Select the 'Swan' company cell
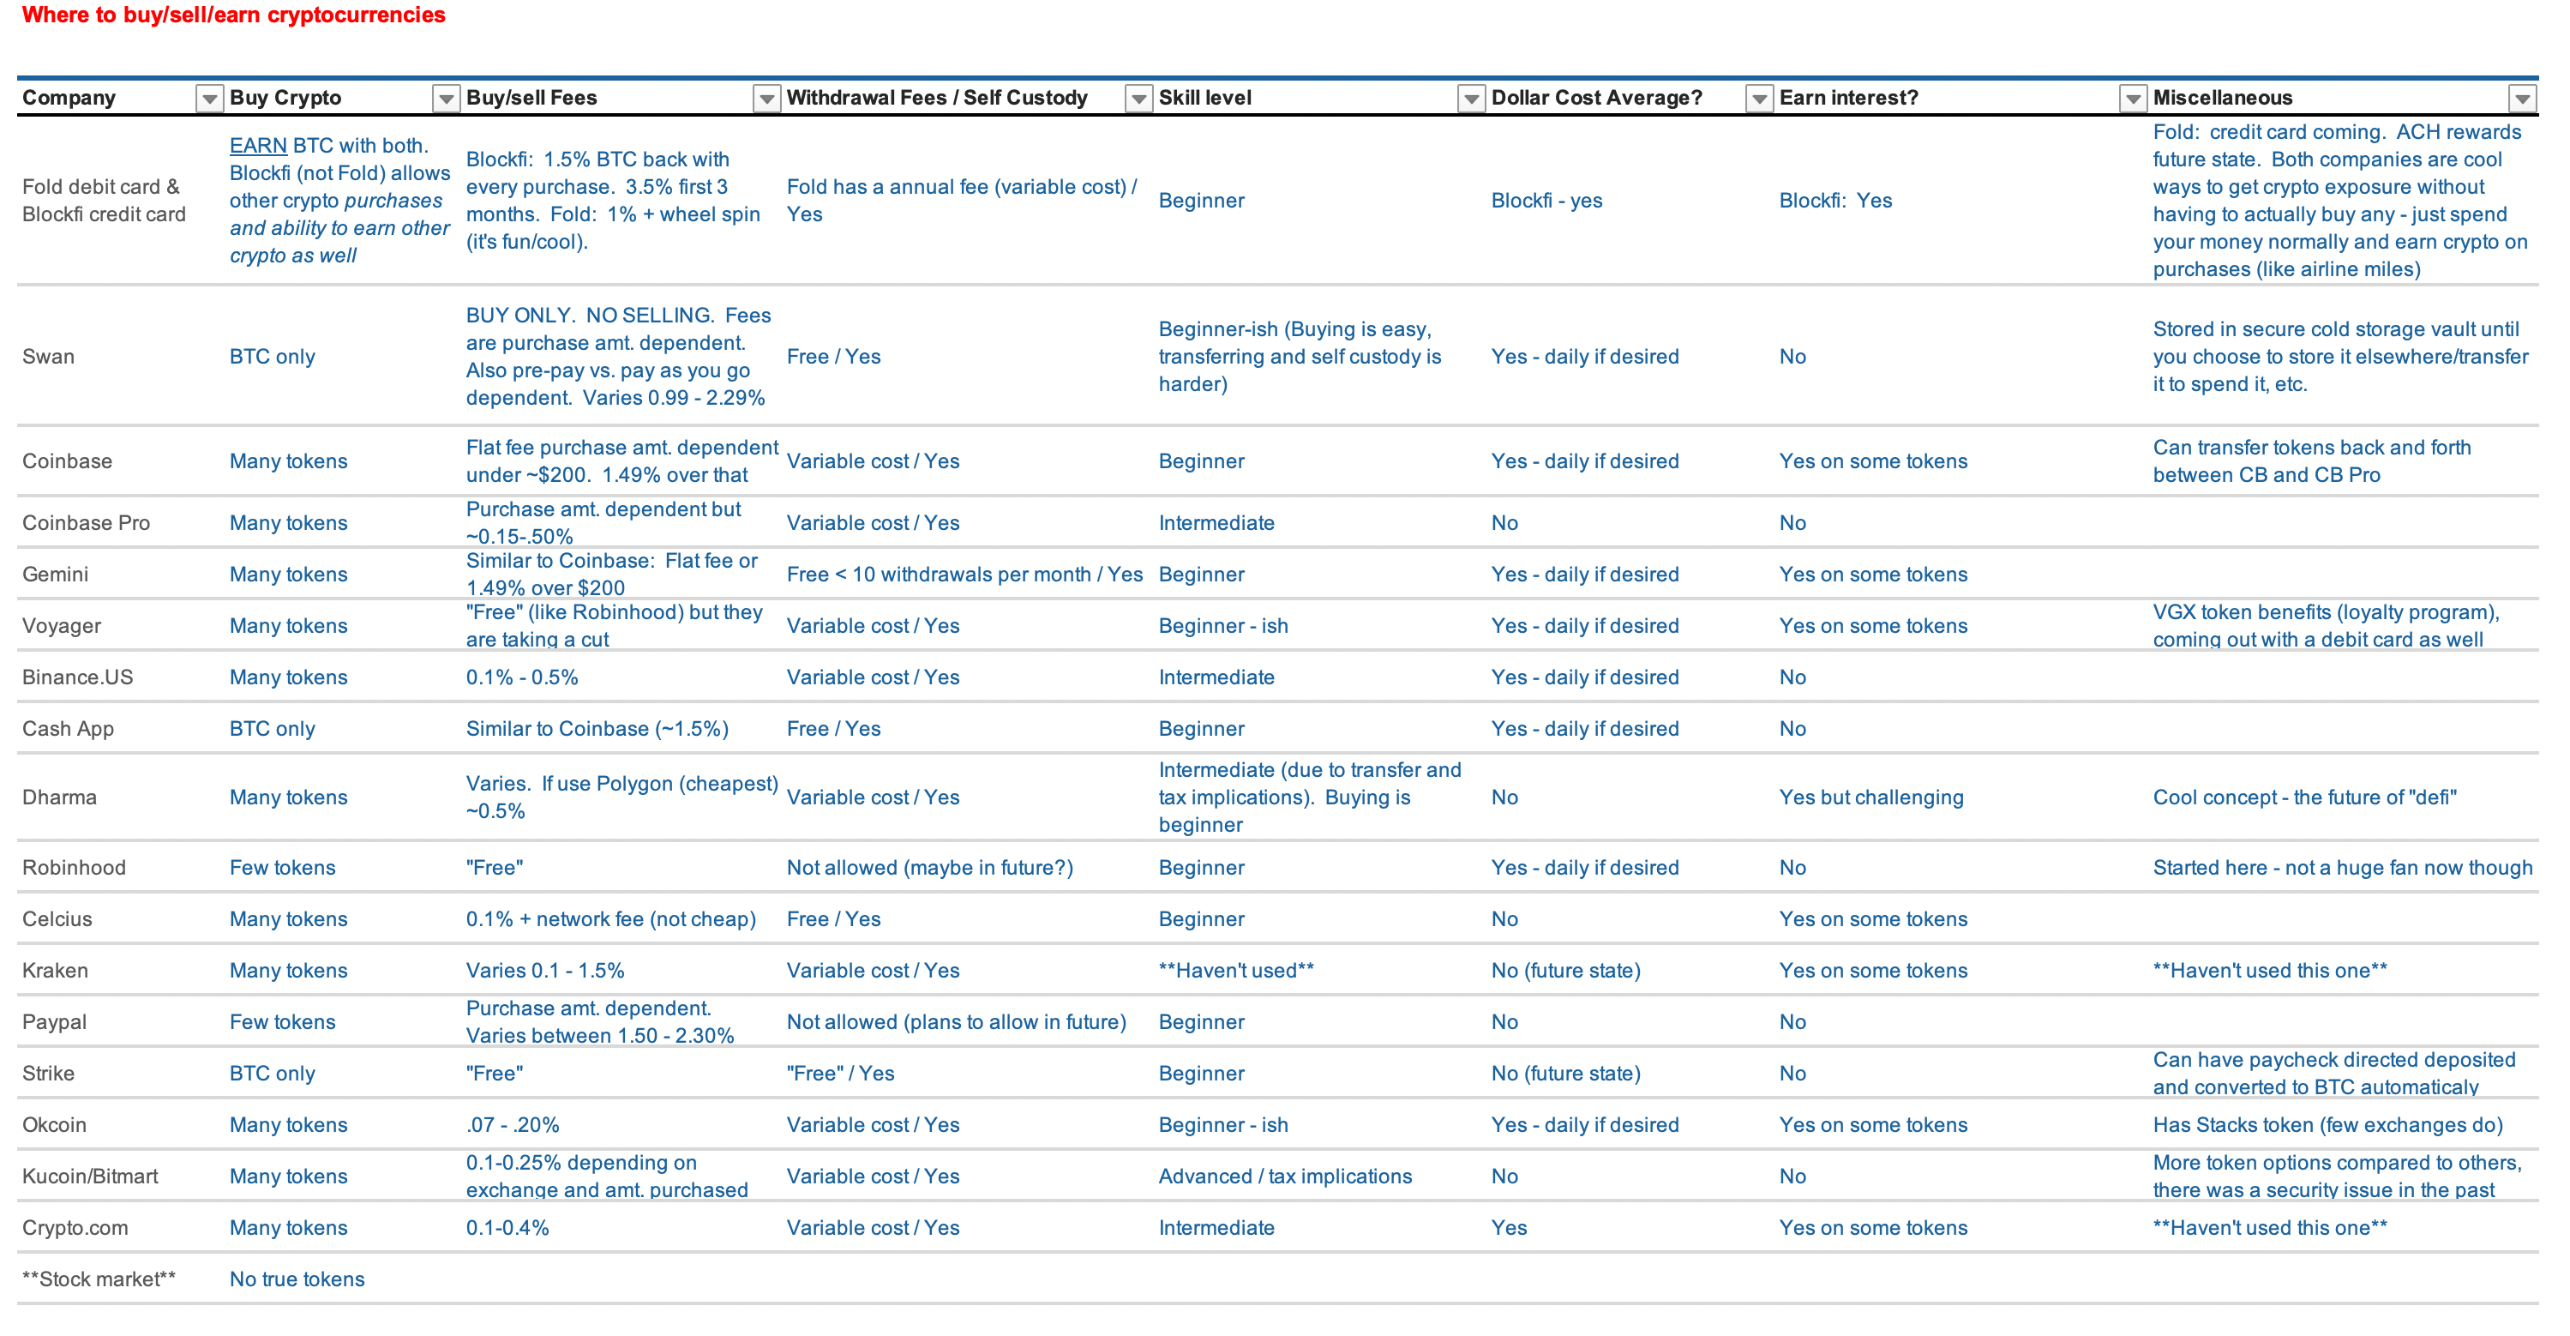Screen dimensions: 2570x1336 (48, 358)
